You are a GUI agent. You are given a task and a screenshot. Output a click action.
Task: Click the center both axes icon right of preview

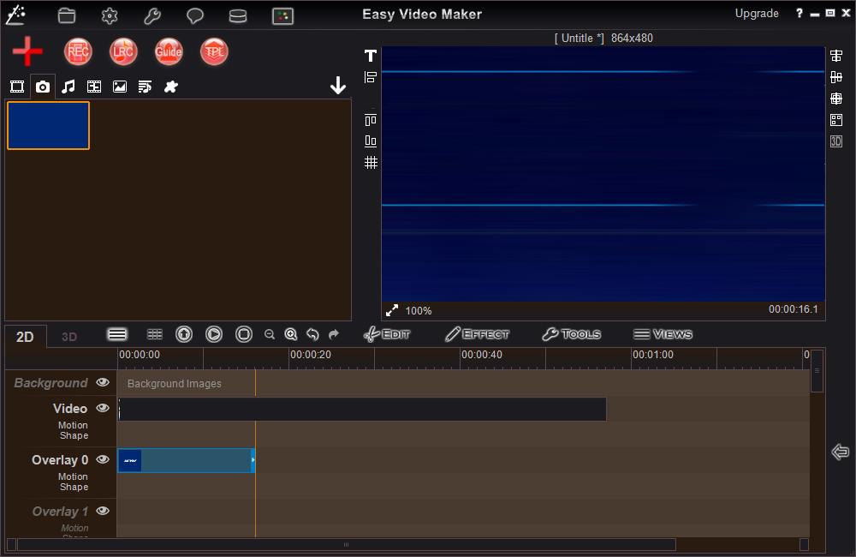[835, 99]
